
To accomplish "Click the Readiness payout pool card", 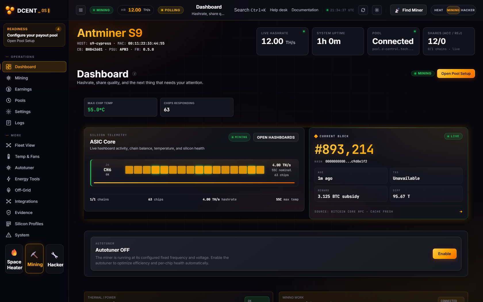I will (34, 35).
